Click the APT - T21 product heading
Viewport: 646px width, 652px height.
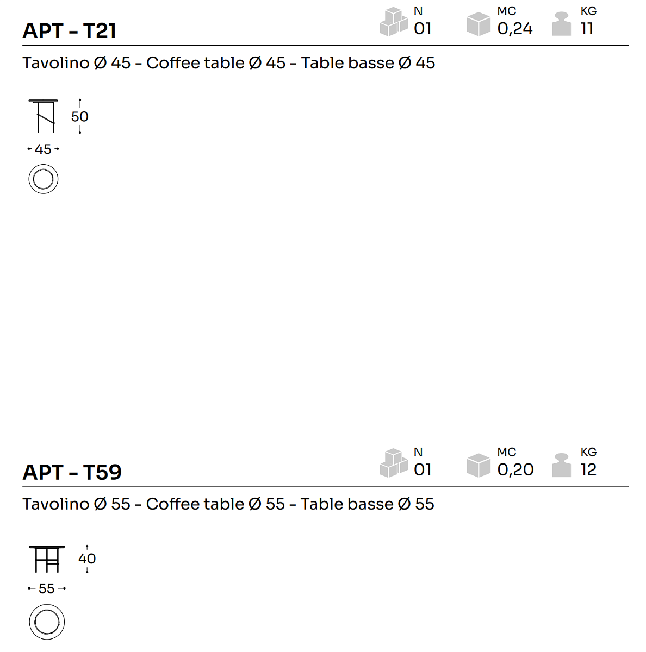coord(70,31)
